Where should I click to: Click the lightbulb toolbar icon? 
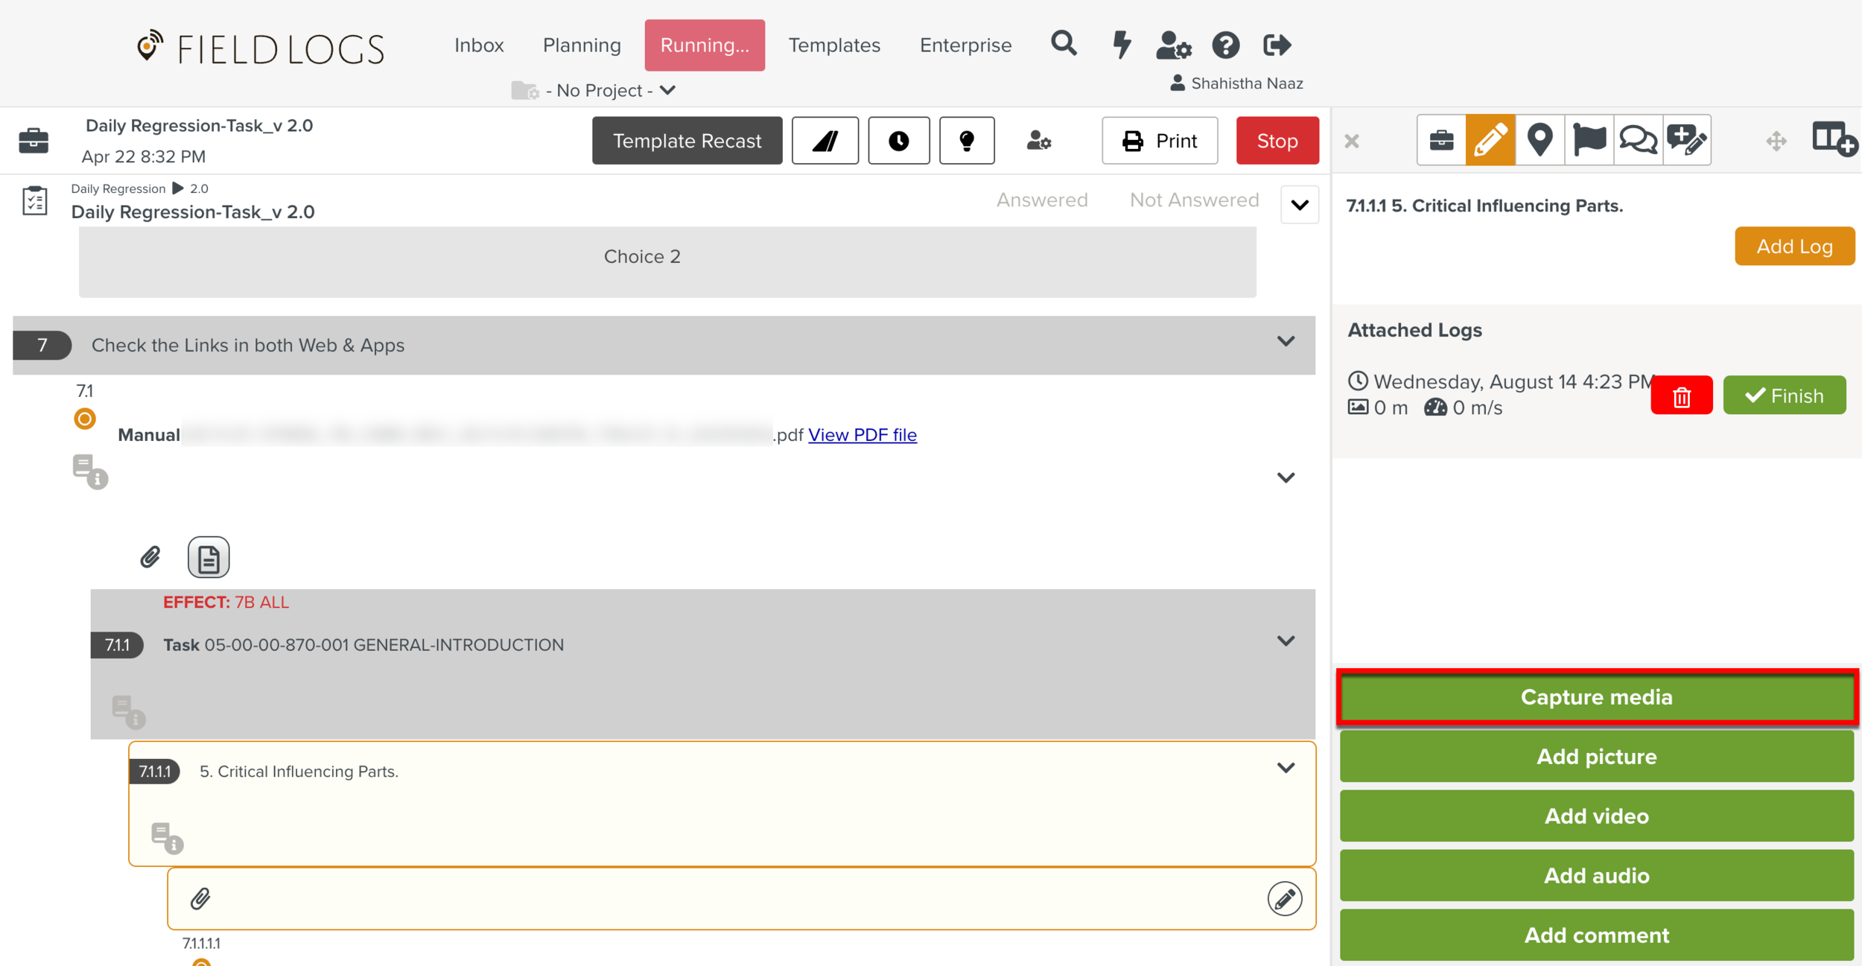[967, 141]
